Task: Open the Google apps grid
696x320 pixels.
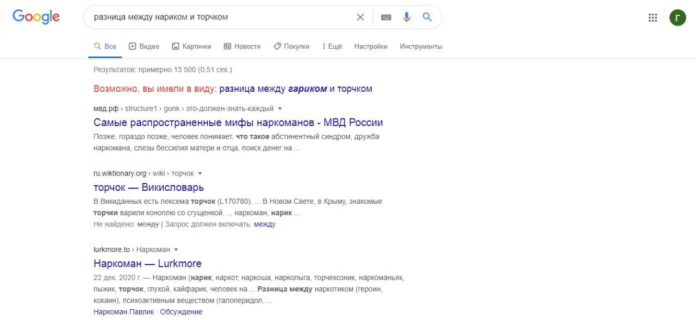Action: [x=653, y=17]
